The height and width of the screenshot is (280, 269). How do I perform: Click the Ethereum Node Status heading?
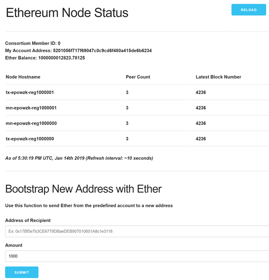point(67,13)
